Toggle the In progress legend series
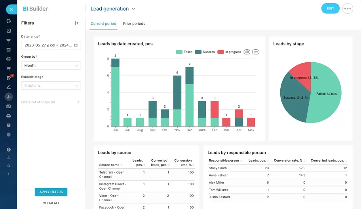 (229, 52)
